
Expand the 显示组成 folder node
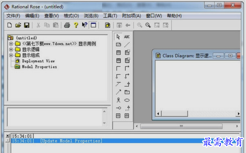[11, 55]
